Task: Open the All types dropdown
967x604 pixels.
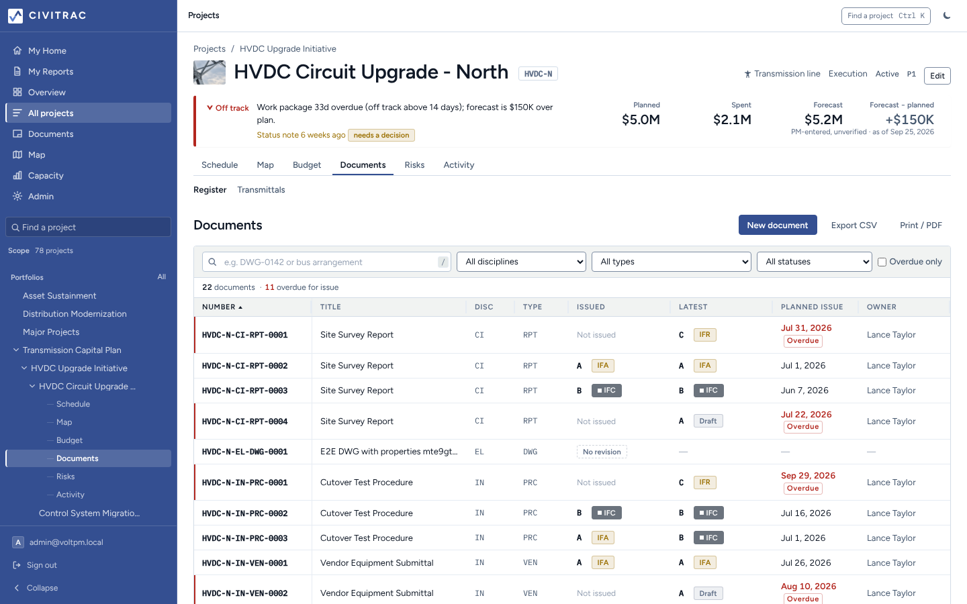Action: (672, 262)
